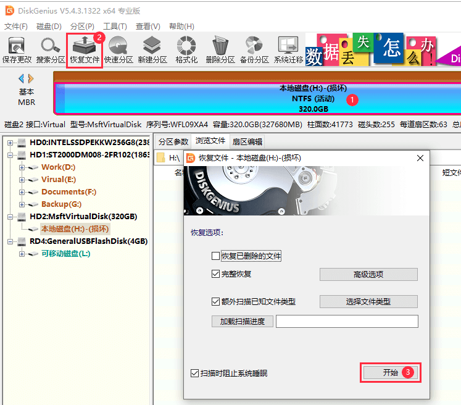The height and width of the screenshot is (405, 461).
Task: Click the scan progress file path field
Action: click(x=347, y=321)
